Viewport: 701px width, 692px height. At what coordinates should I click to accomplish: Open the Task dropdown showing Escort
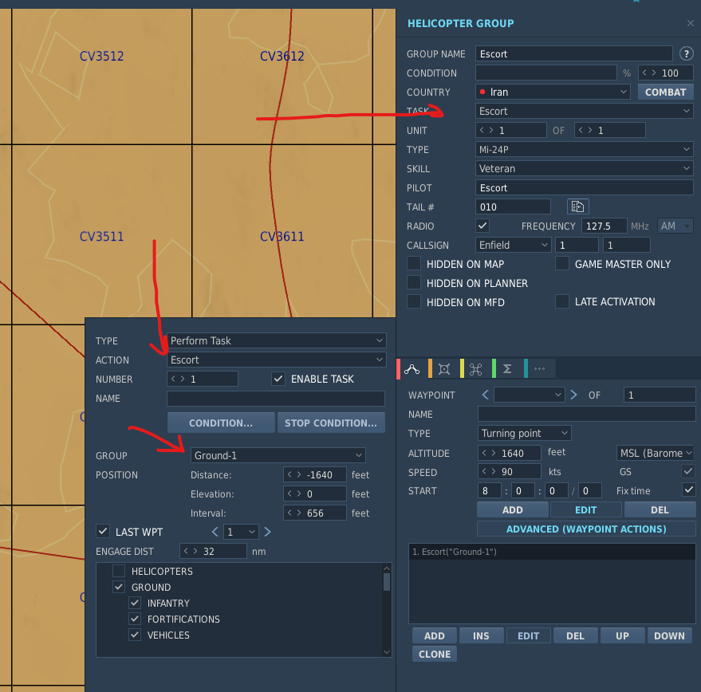[584, 111]
